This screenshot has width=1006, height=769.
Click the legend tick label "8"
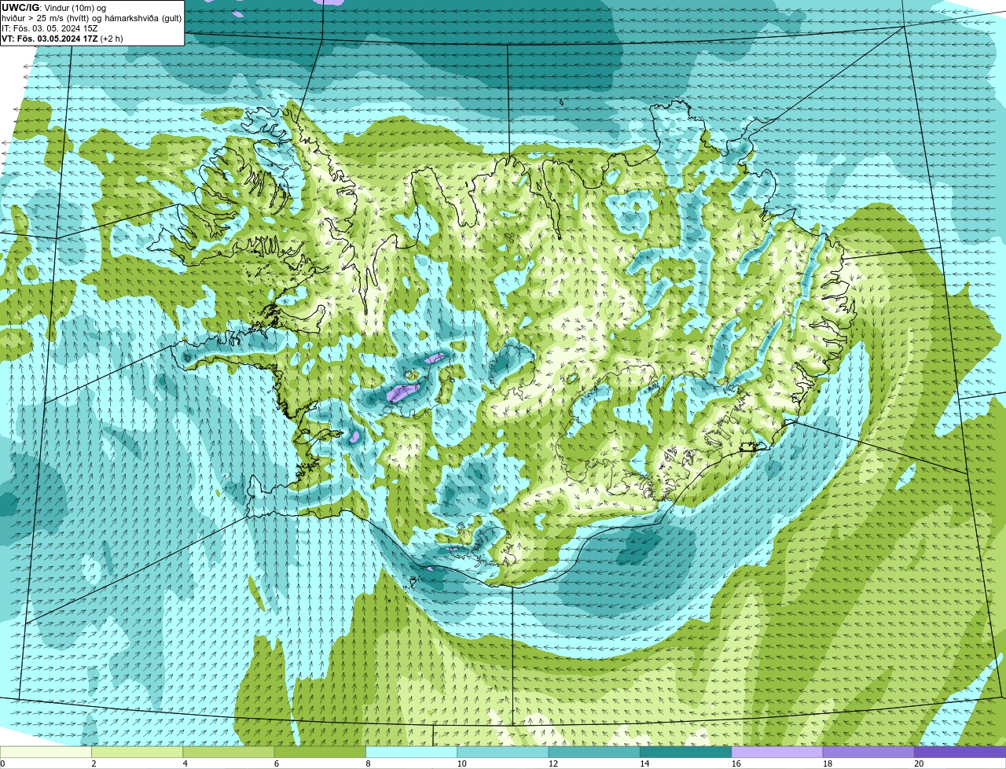[x=367, y=763]
